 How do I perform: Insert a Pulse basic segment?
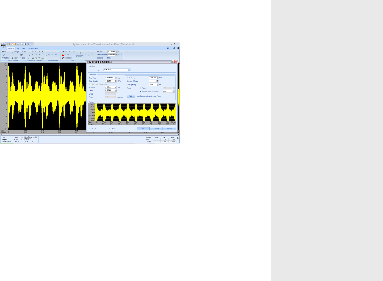(23, 52)
